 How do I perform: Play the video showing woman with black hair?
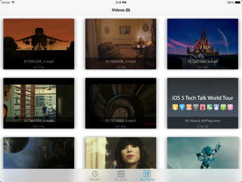pos(120,153)
